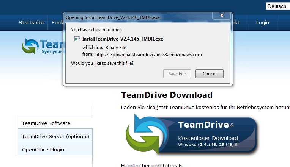Open the Startseite navigation item
This screenshot has width=290, height=167.
[x=31, y=22]
